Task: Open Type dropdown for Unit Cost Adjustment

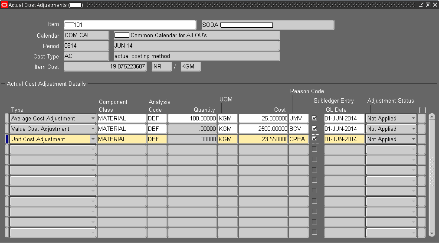Action: (x=93, y=139)
